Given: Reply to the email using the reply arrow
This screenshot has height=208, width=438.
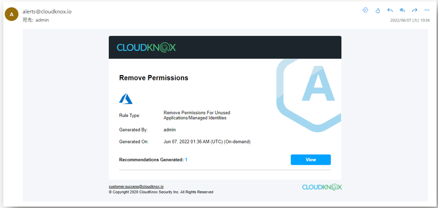Looking at the screenshot, I should point(390,10).
